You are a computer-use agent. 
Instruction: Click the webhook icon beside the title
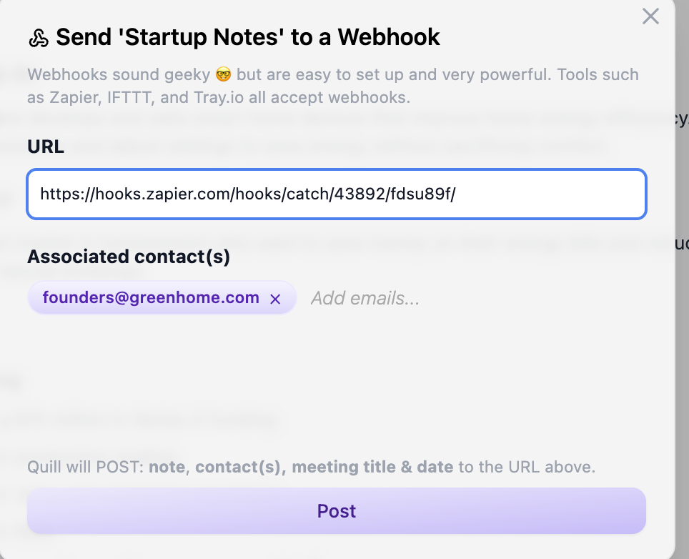38,38
